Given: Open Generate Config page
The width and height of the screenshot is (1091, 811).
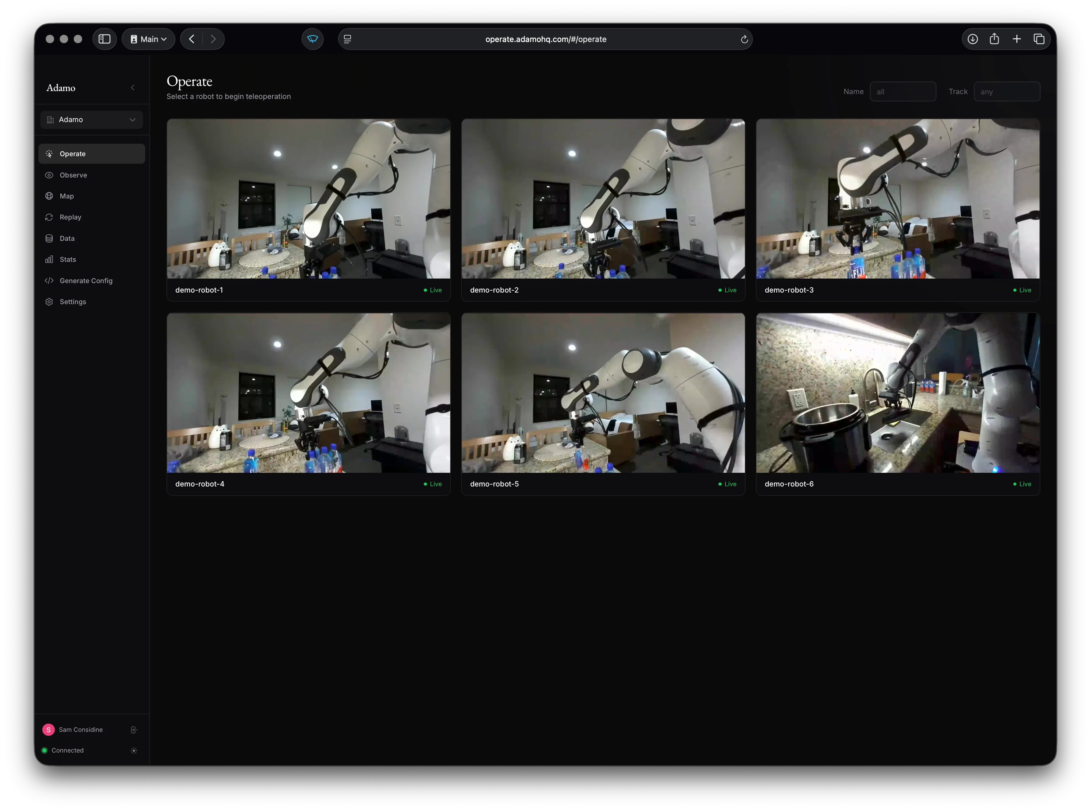Looking at the screenshot, I should click(92, 280).
